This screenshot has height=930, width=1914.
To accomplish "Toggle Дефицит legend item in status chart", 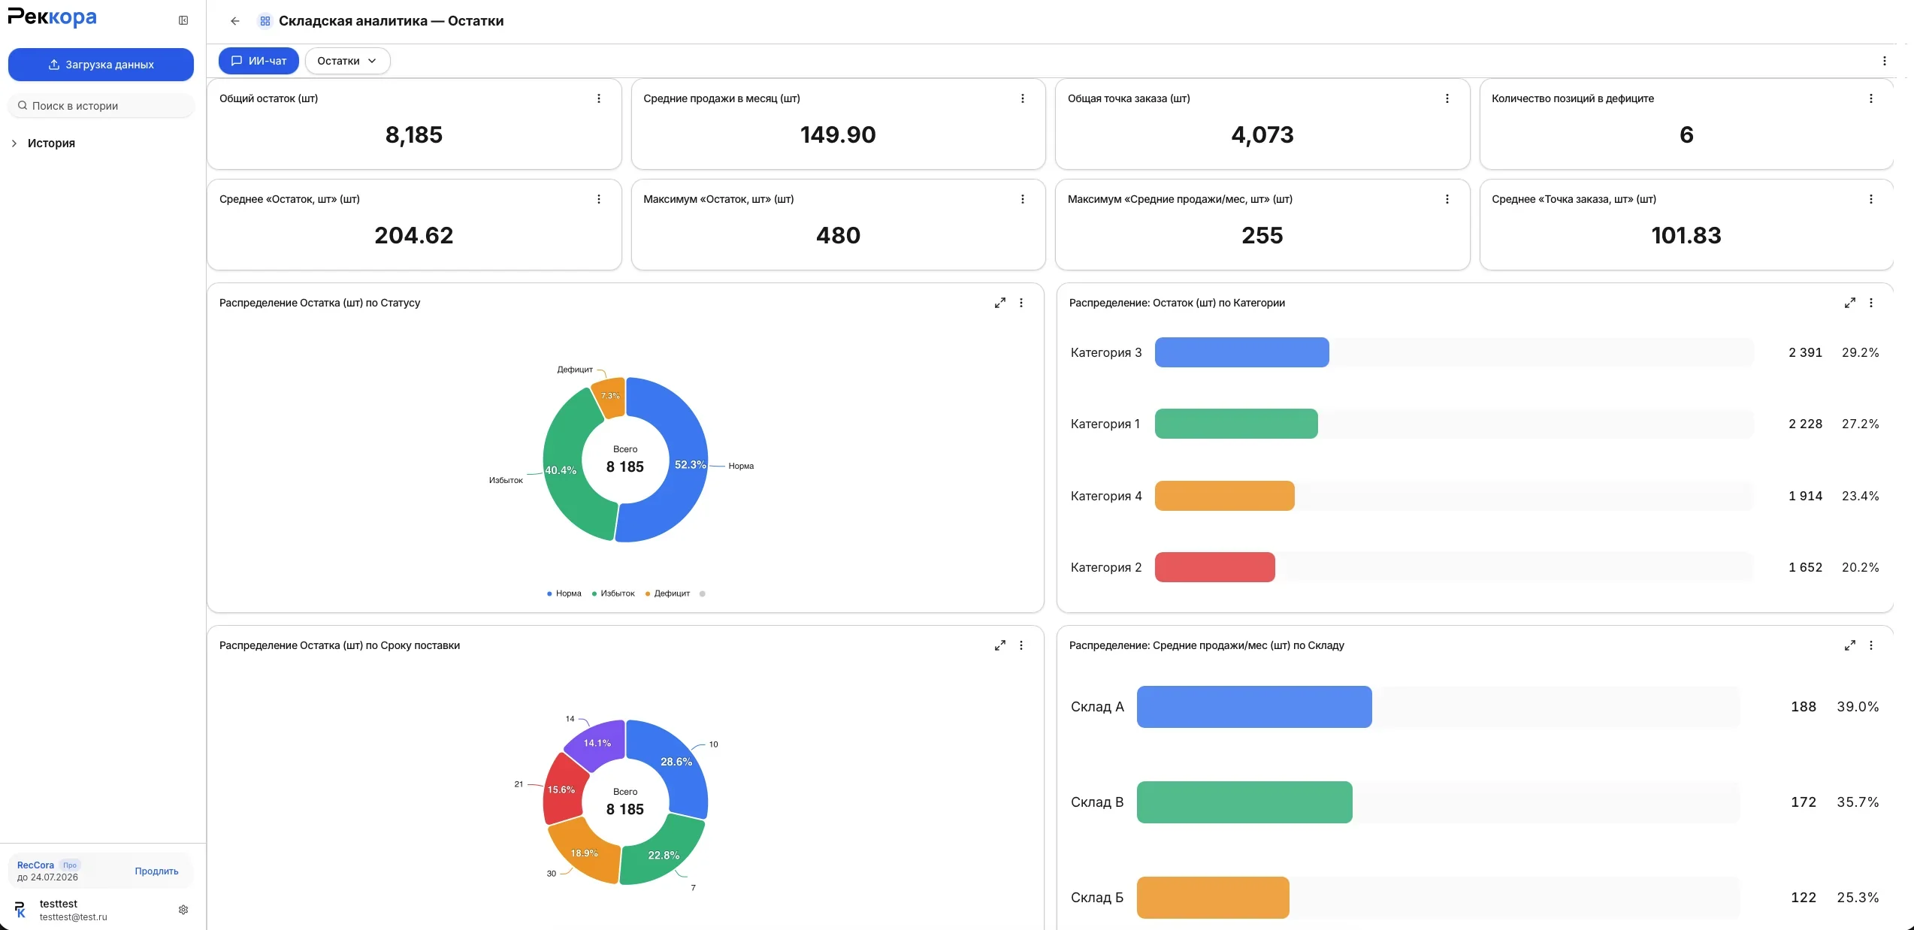I will 667,593.
